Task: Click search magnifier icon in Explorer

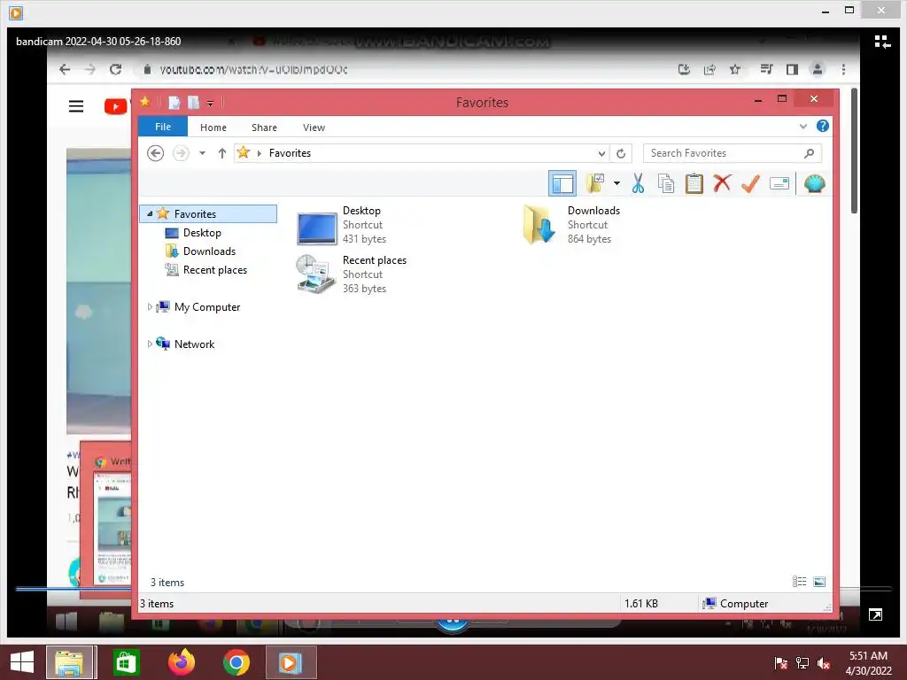Action: point(809,153)
